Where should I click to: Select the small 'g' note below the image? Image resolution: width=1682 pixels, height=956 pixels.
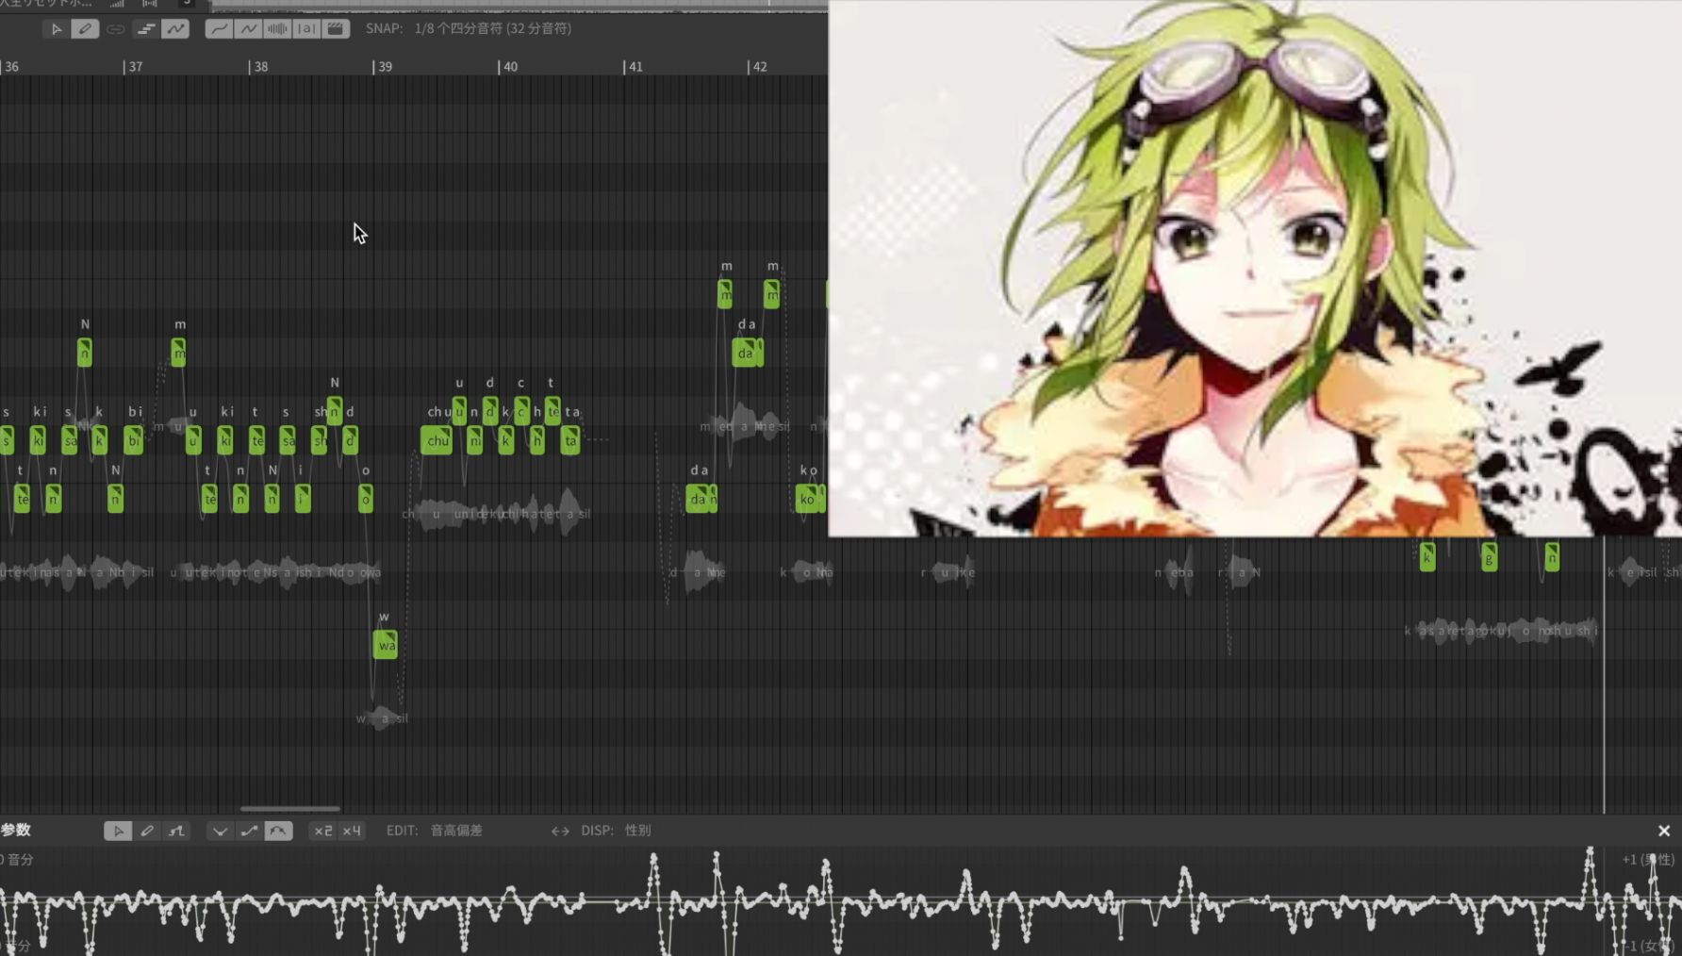(x=1489, y=557)
